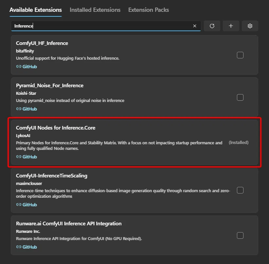Clear the Inference search text
The width and height of the screenshot is (269, 264).
pyautogui.click(x=194, y=26)
